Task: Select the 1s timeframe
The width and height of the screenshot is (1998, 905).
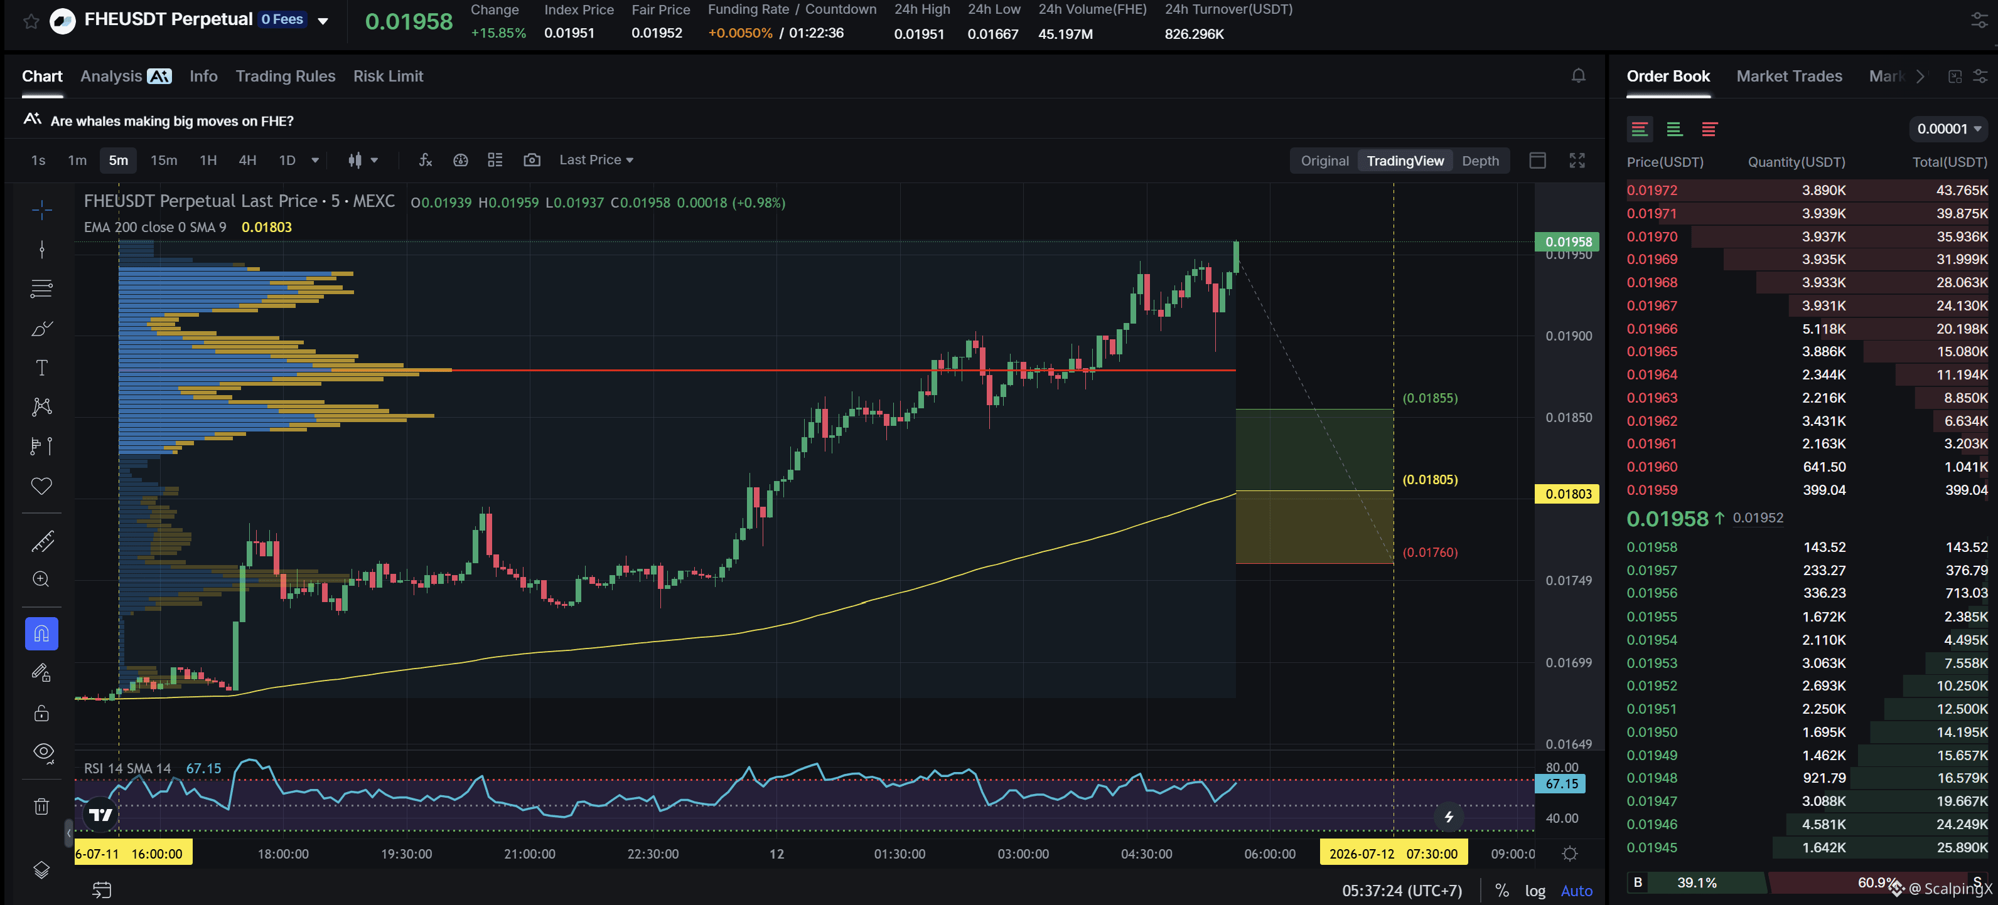Action: [38, 160]
